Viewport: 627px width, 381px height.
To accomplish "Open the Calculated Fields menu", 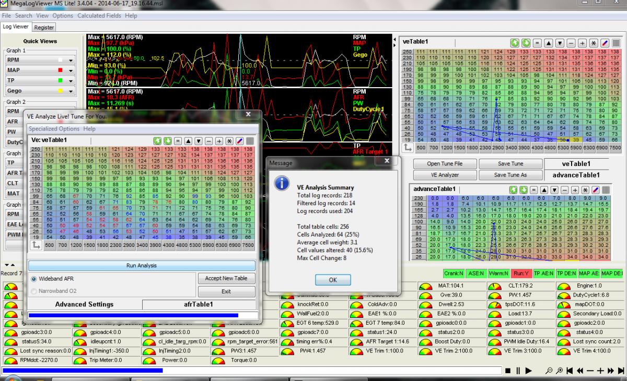I will tap(99, 16).
